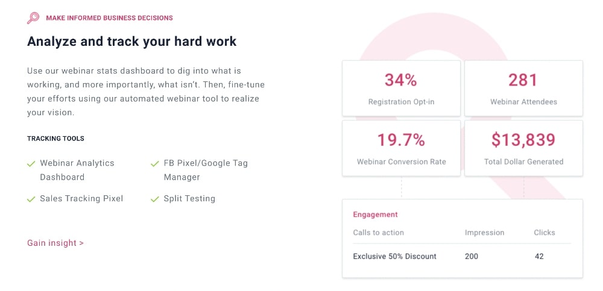This screenshot has width=603, height=291.
Task: Select the 281 Webinar Attendees card
Action: (x=523, y=88)
